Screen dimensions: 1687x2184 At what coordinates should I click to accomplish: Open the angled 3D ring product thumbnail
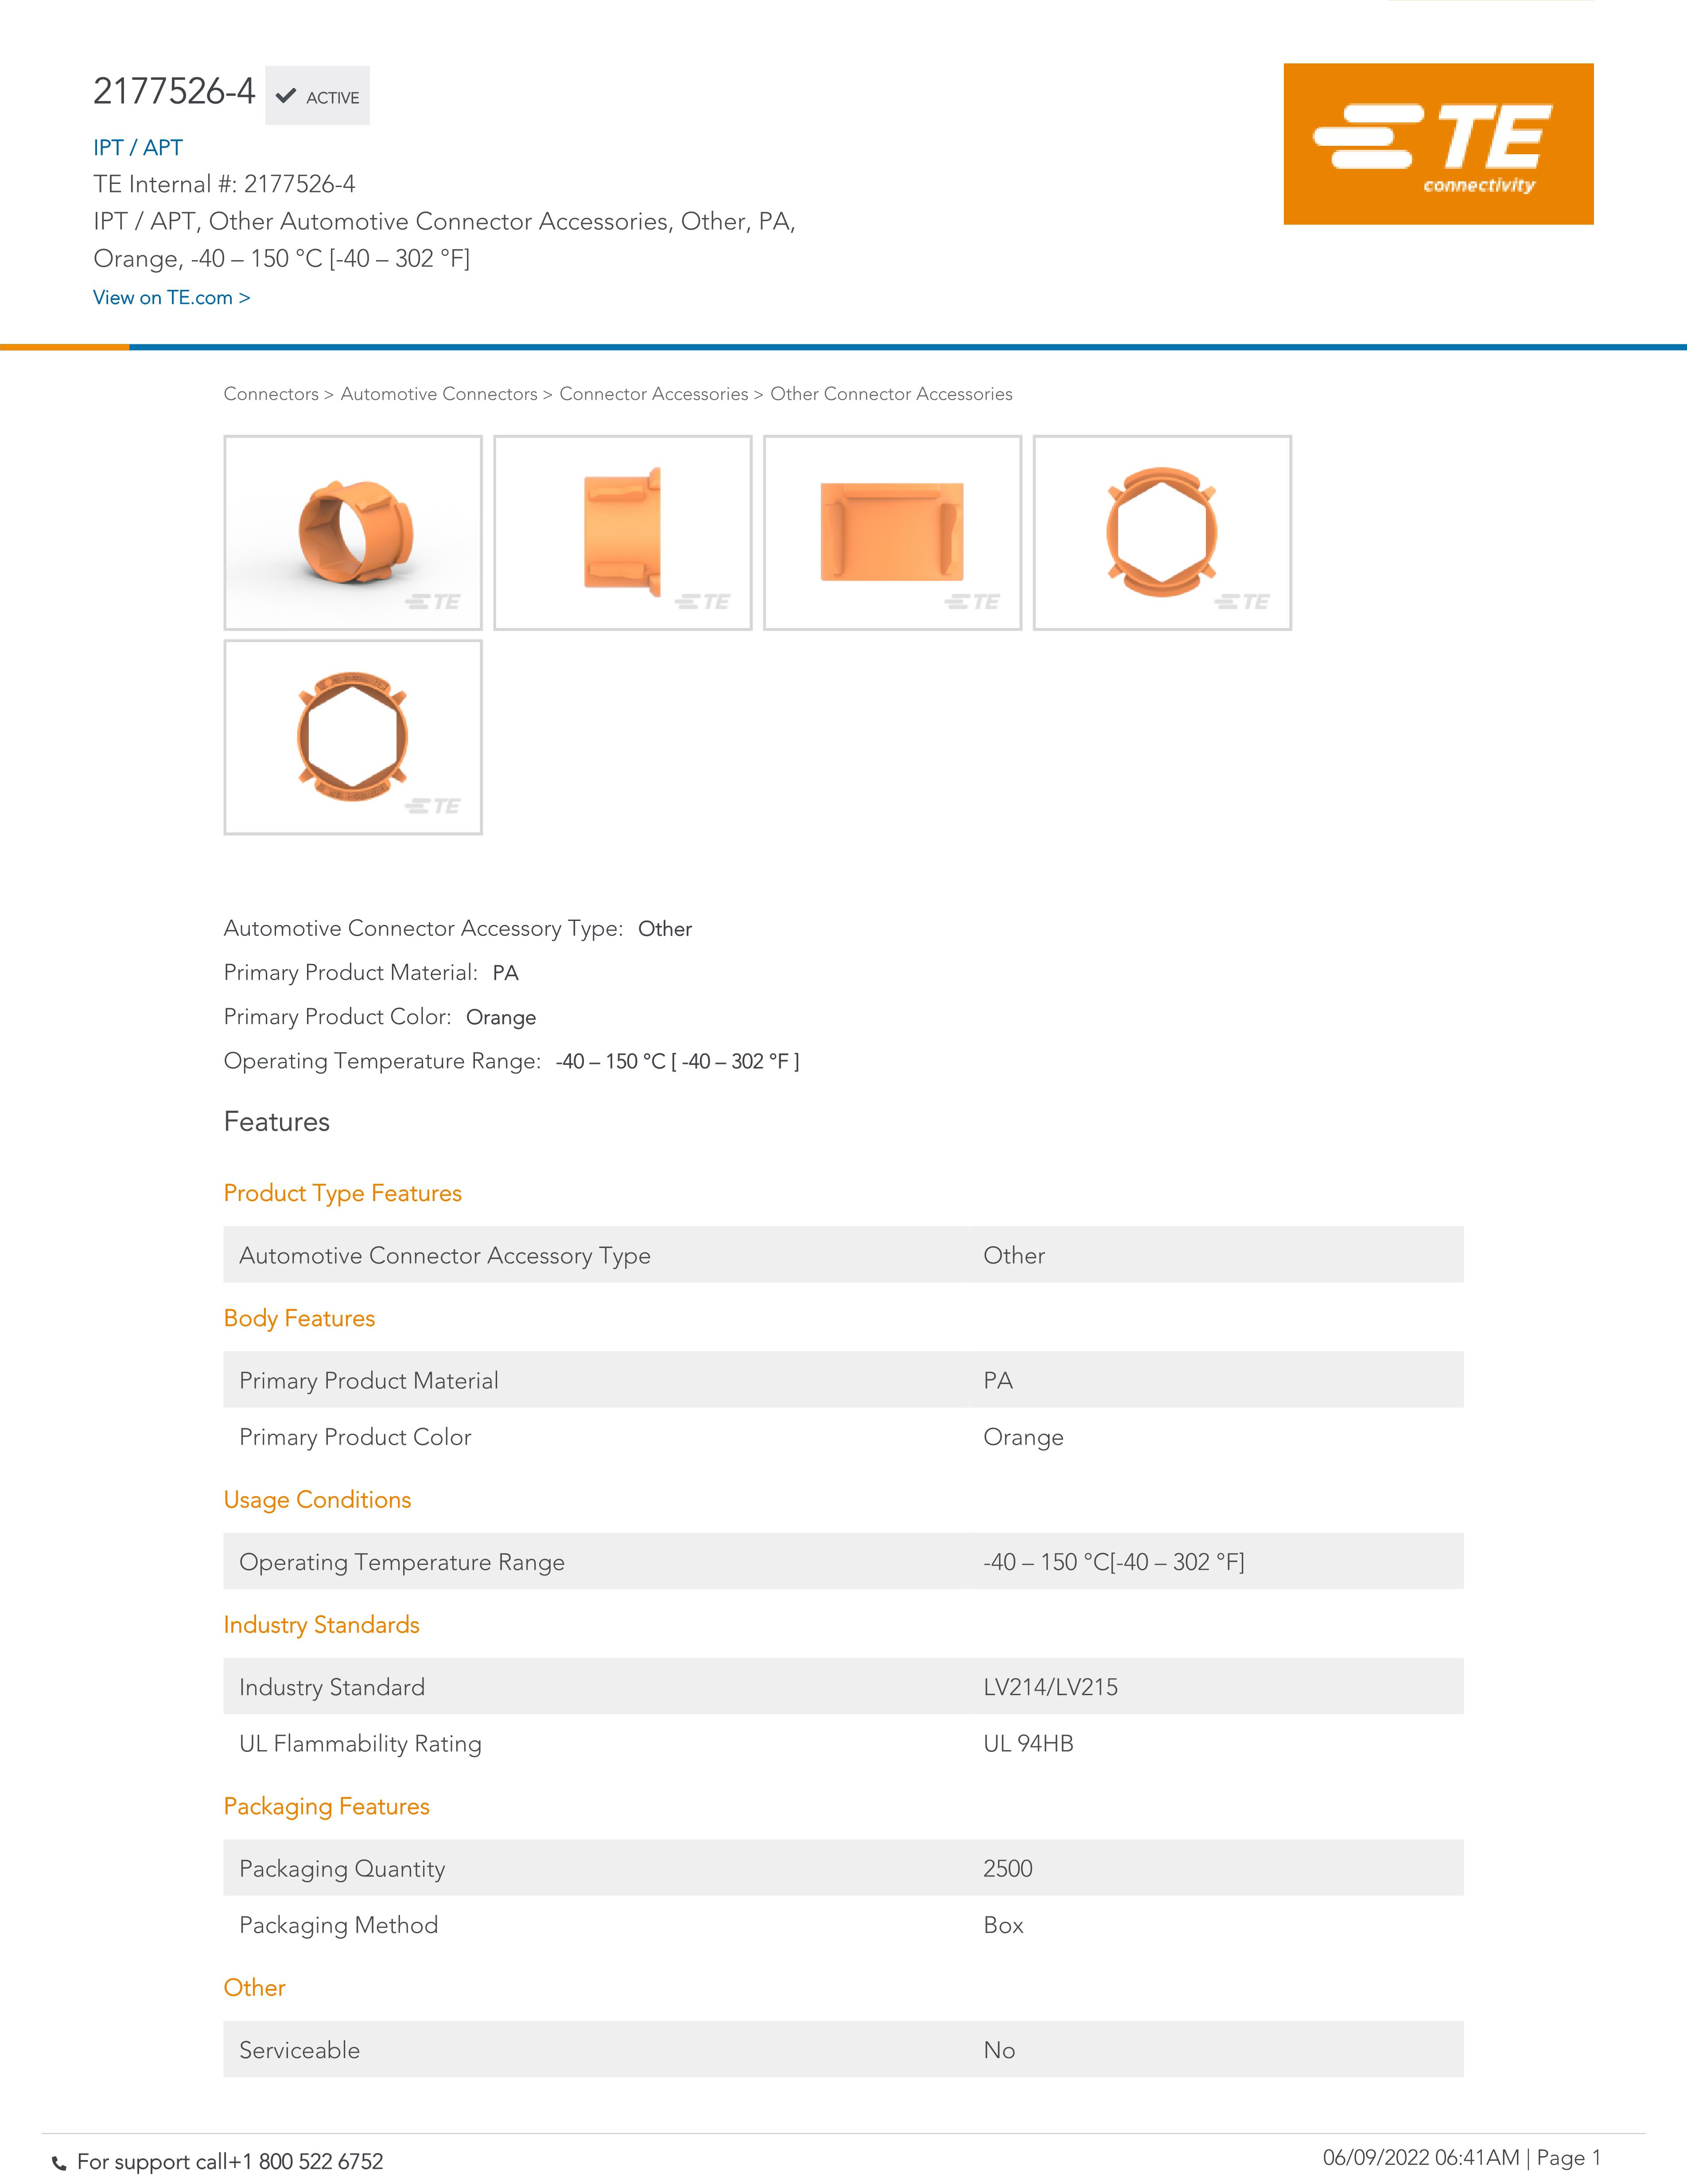coord(353,532)
